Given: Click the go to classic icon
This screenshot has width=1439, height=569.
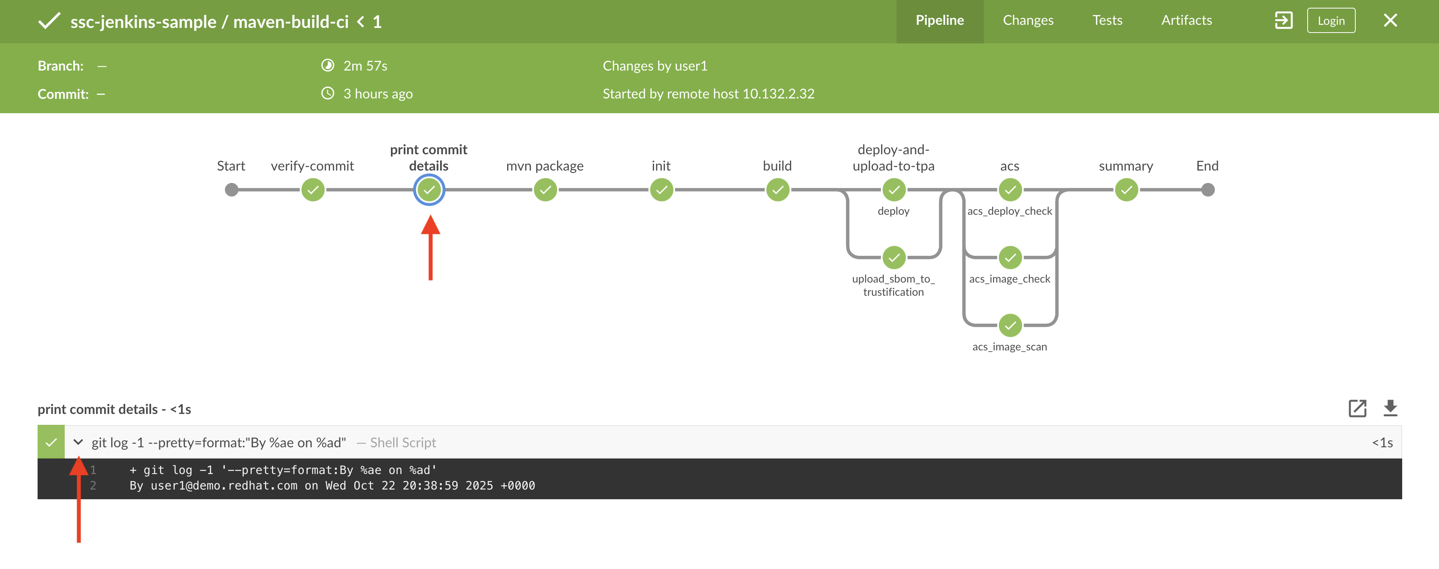Looking at the screenshot, I should (x=1283, y=21).
